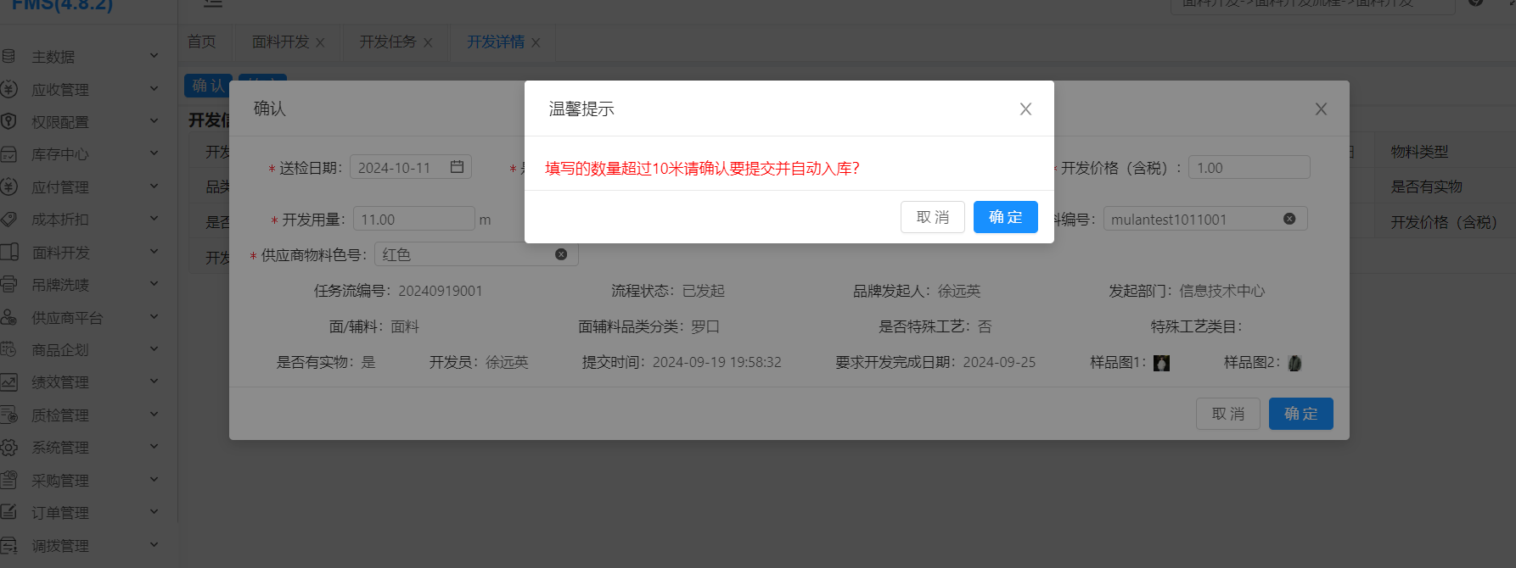
Task: Open the 样品图2 thumbnail
Action: pyautogui.click(x=1294, y=363)
